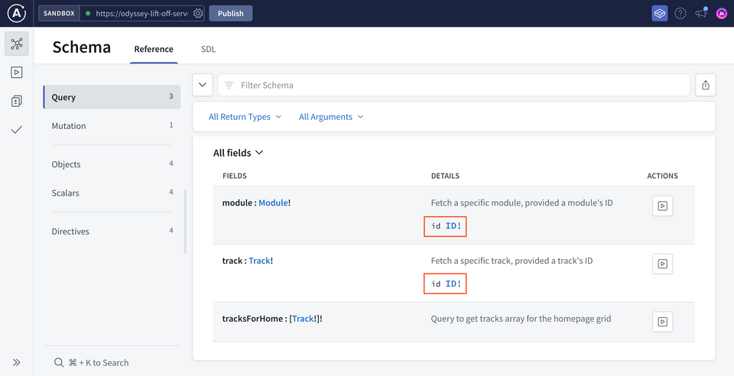The image size is (734, 376).
Task: Focus the Filter Schema input
Action: (454, 85)
